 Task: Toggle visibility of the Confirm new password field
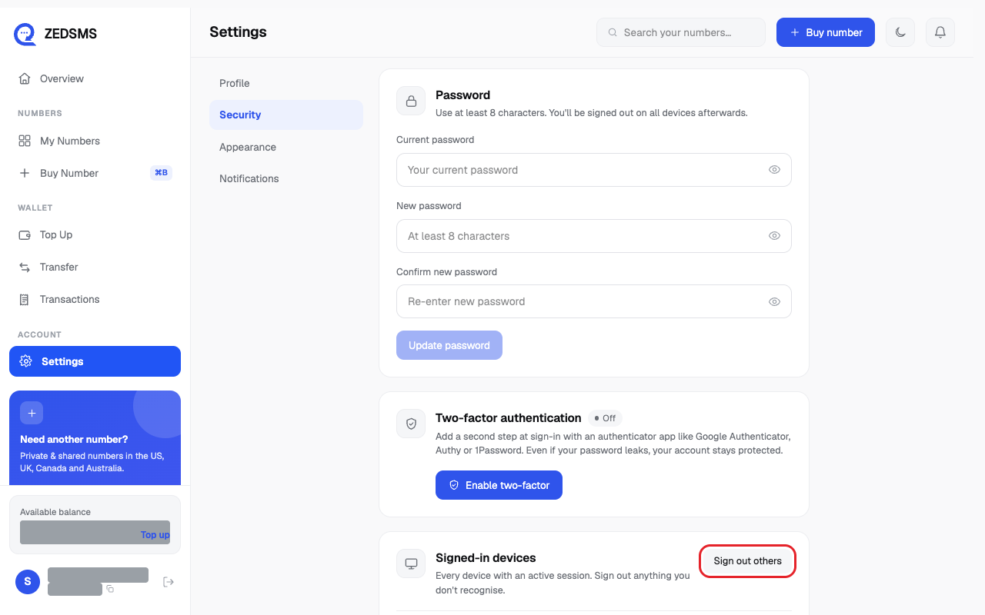click(x=774, y=301)
